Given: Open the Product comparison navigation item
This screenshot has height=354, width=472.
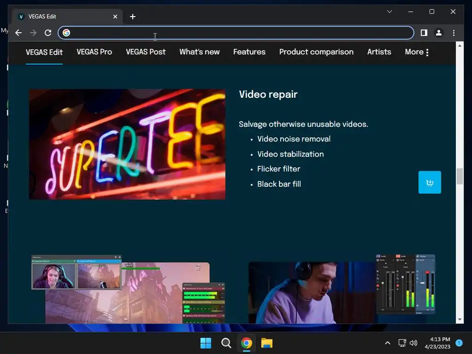Looking at the screenshot, I should 316,52.
